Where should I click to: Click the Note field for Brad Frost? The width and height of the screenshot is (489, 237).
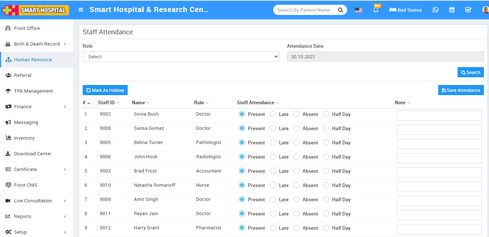[439, 172]
